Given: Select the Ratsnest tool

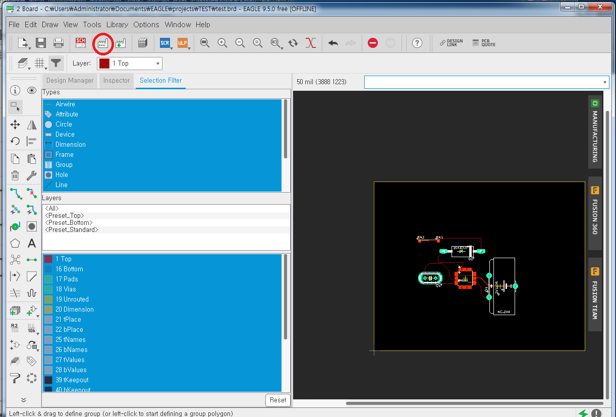Looking at the screenshot, I should click(15, 260).
